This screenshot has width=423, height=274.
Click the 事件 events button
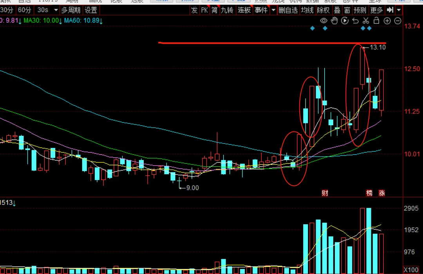tap(261, 10)
